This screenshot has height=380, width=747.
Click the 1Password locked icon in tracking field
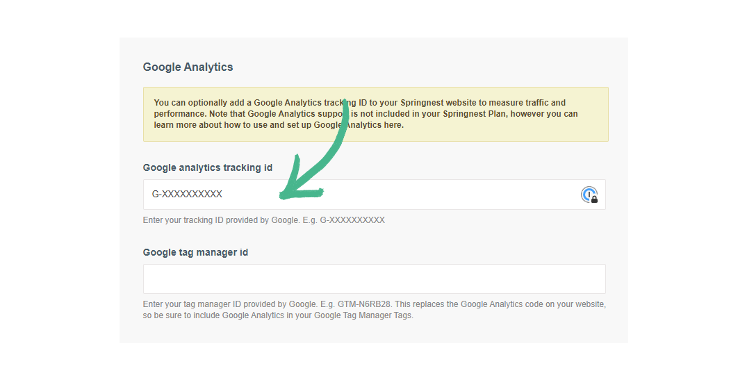pos(589,195)
